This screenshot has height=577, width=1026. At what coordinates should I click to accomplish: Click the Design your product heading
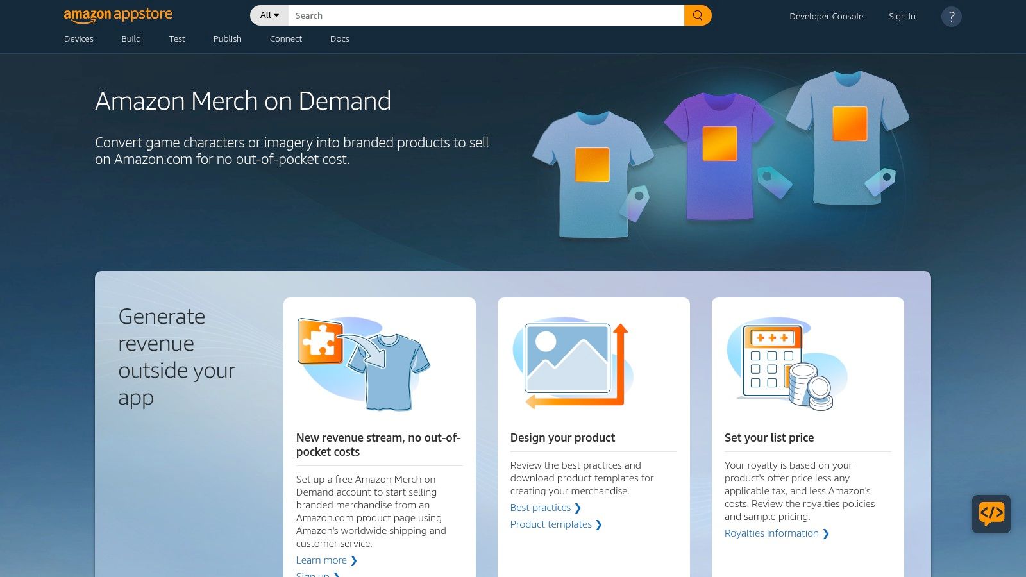(x=562, y=438)
